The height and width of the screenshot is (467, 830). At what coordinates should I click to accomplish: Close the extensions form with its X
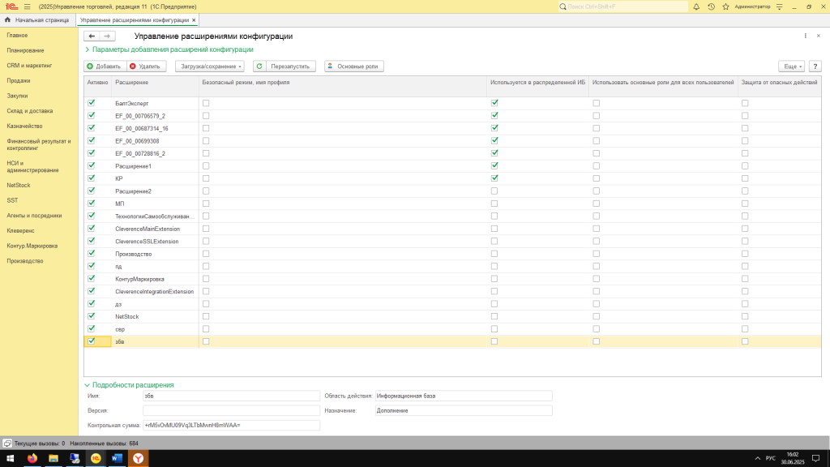(x=819, y=36)
